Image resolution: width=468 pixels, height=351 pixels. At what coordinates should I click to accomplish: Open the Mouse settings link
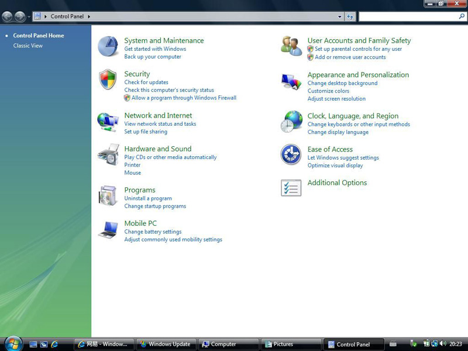[x=133, y=173]
